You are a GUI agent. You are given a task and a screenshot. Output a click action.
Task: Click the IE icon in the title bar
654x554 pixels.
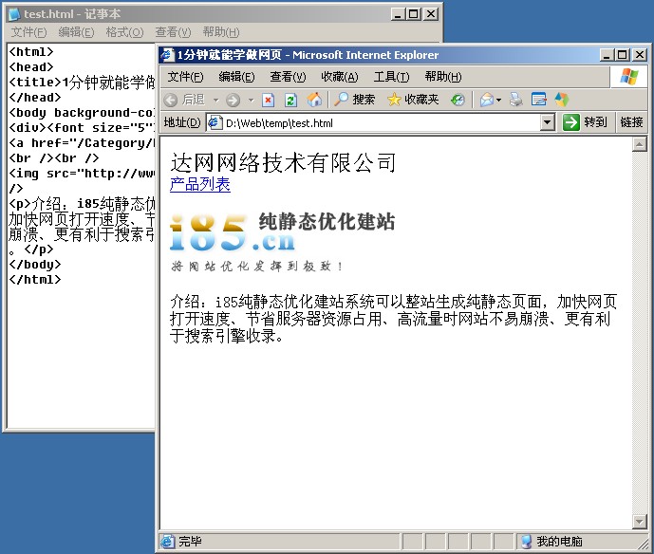coord(167,55)
